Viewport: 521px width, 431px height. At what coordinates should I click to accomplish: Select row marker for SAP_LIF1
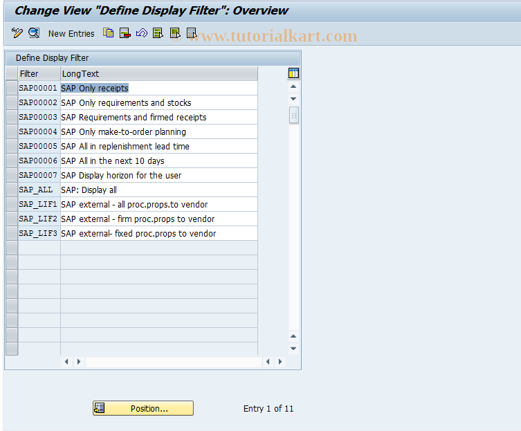click(12, 204)
